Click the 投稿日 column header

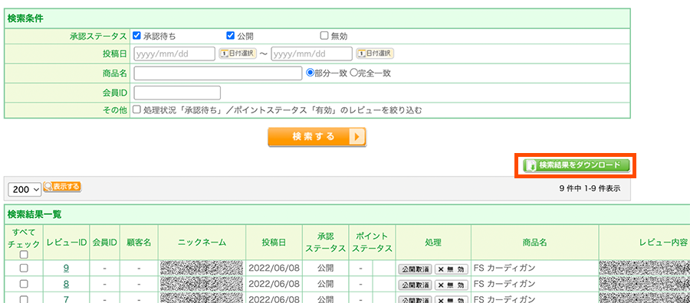click(x=274, y=243)
